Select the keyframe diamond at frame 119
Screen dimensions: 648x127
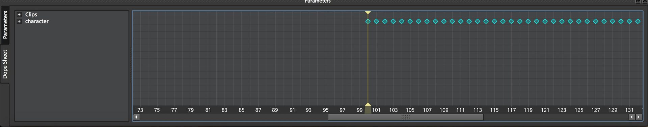click(528, 21)
